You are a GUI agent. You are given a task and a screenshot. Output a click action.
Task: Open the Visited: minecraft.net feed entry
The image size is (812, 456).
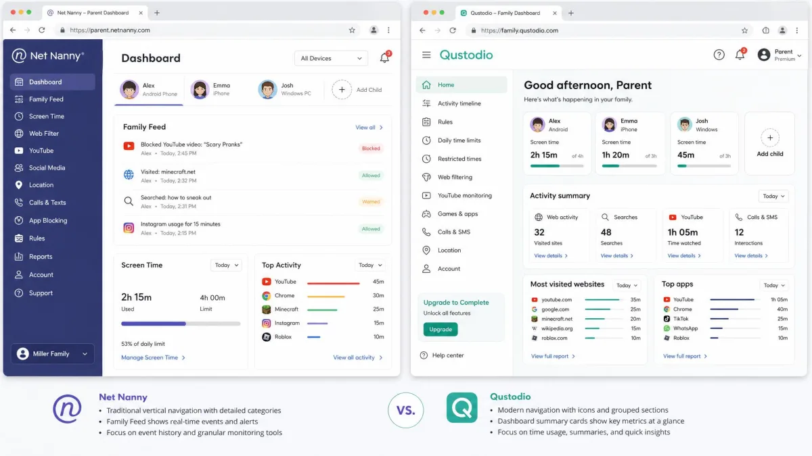[253, 176]
